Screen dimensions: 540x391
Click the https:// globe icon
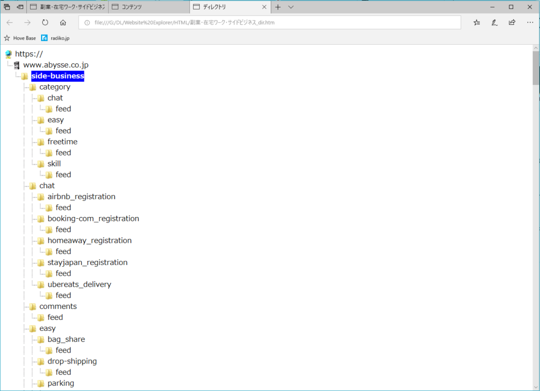(x=8, y=54)
